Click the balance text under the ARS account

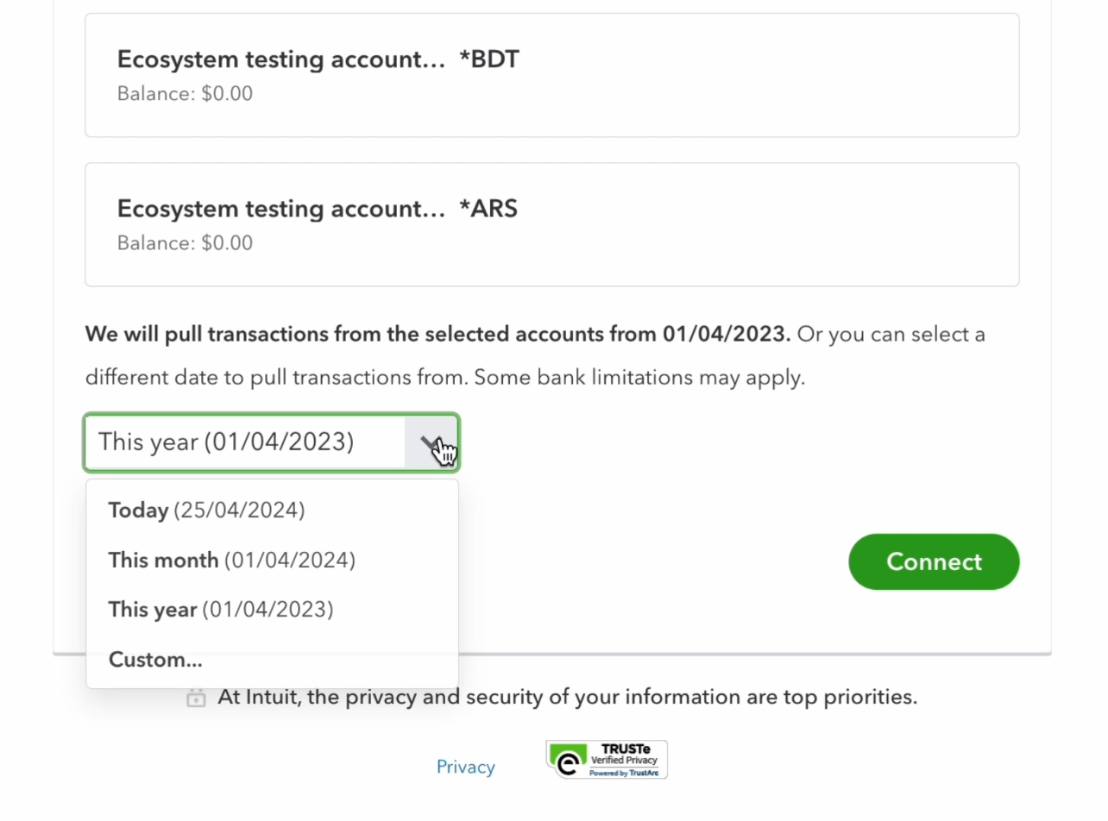click(185, 243)
